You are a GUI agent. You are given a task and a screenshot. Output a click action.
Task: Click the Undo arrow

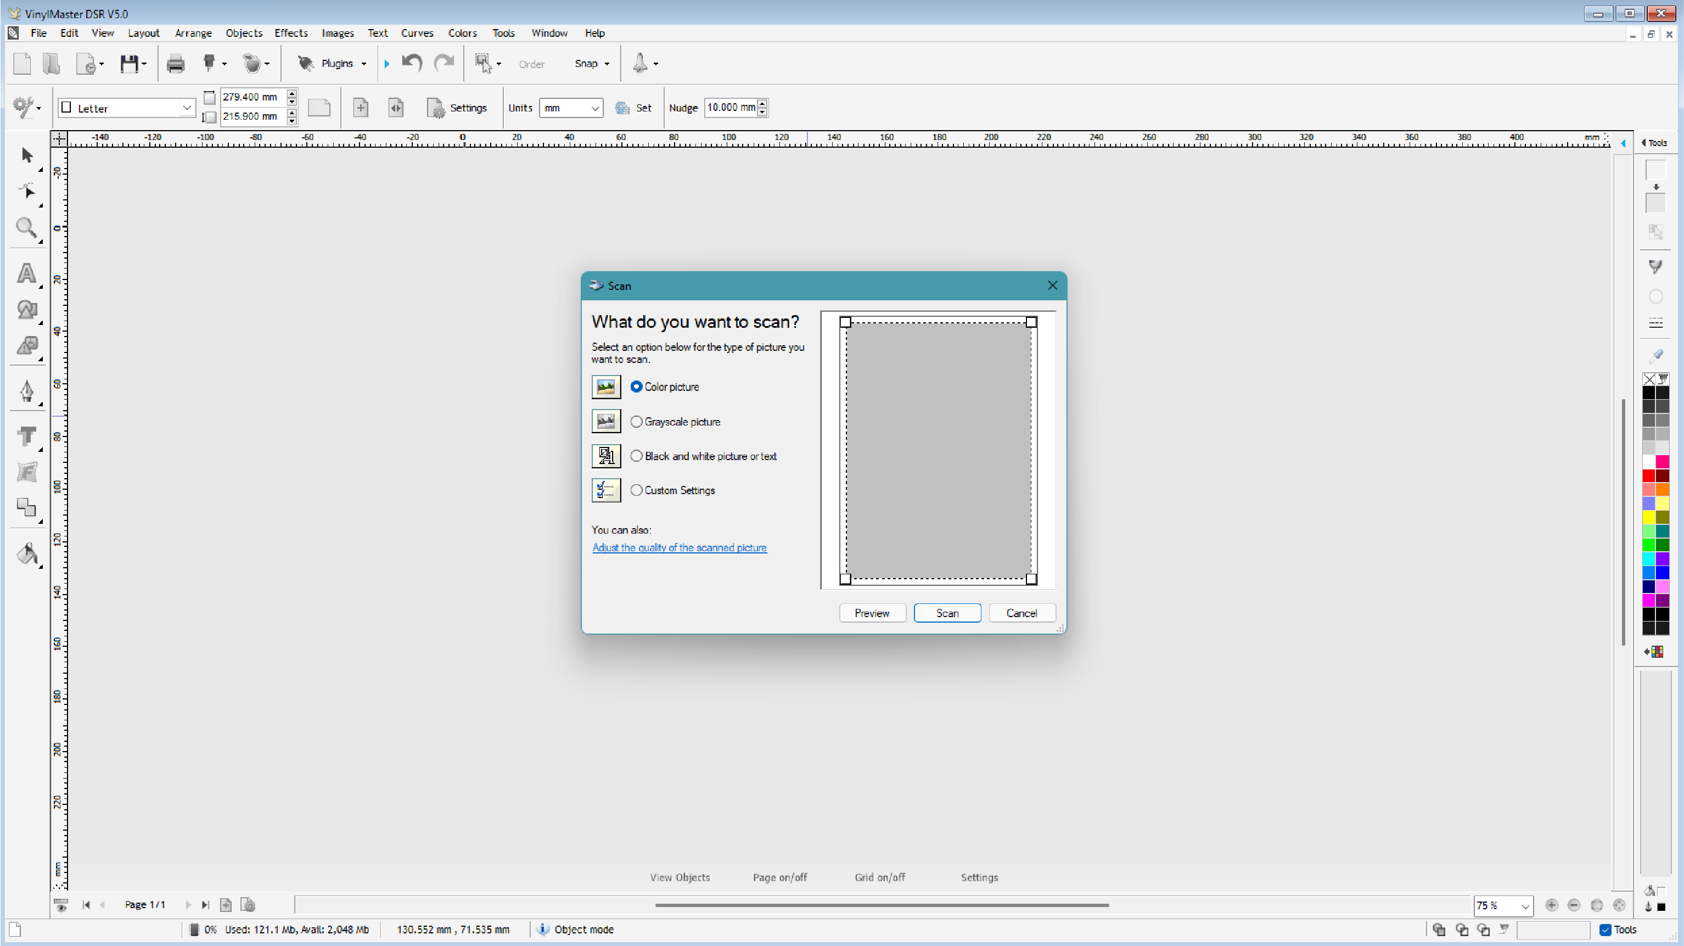click(412, 64)
